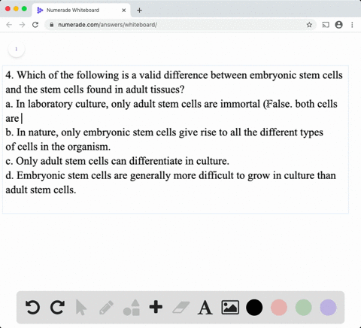Choose the green color swatch
The height and width of the screenshot is (328, 361).
(303, 308)
